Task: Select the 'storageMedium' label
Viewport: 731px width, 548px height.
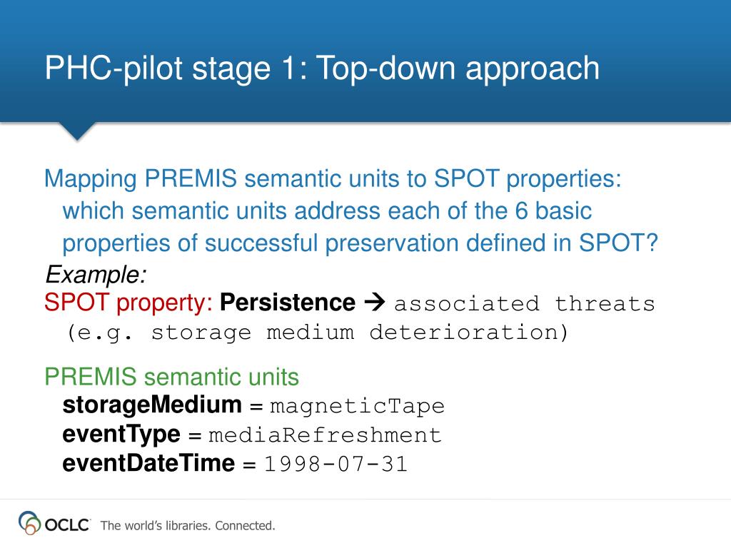Action: [152, 405]
